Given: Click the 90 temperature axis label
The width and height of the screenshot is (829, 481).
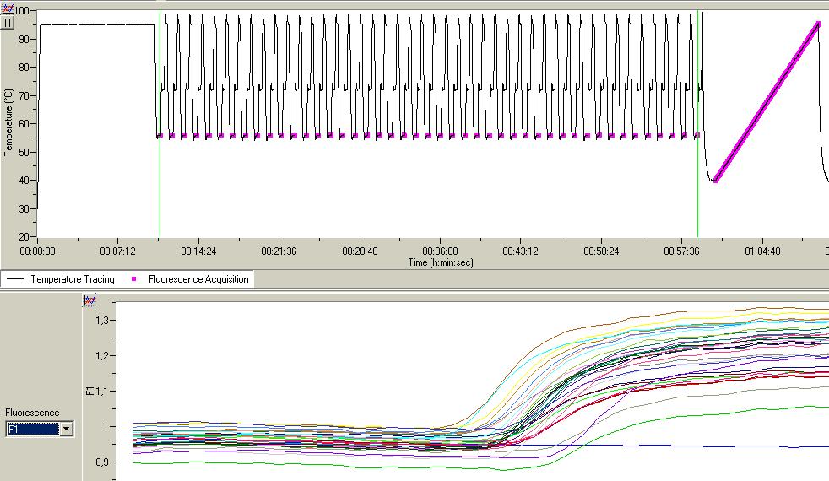Looking at the screenshot, I should (26, 40).
